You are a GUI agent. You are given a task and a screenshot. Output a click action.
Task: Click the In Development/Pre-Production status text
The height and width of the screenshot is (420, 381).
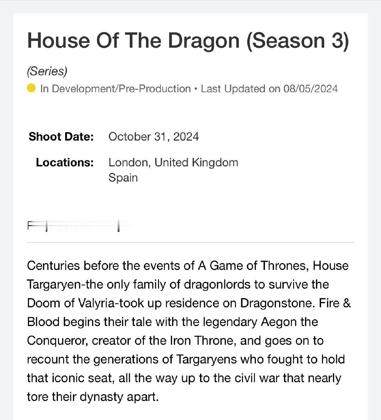pos(115,89)
